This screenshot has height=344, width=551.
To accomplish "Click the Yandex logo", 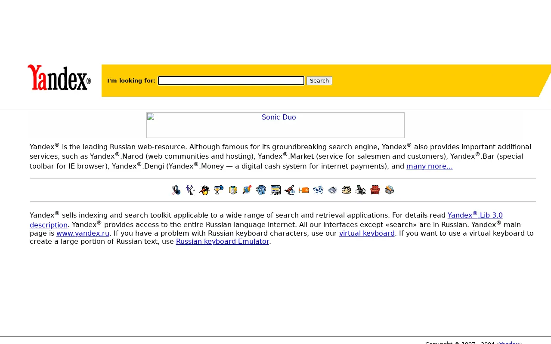I will tap(59, 77).
